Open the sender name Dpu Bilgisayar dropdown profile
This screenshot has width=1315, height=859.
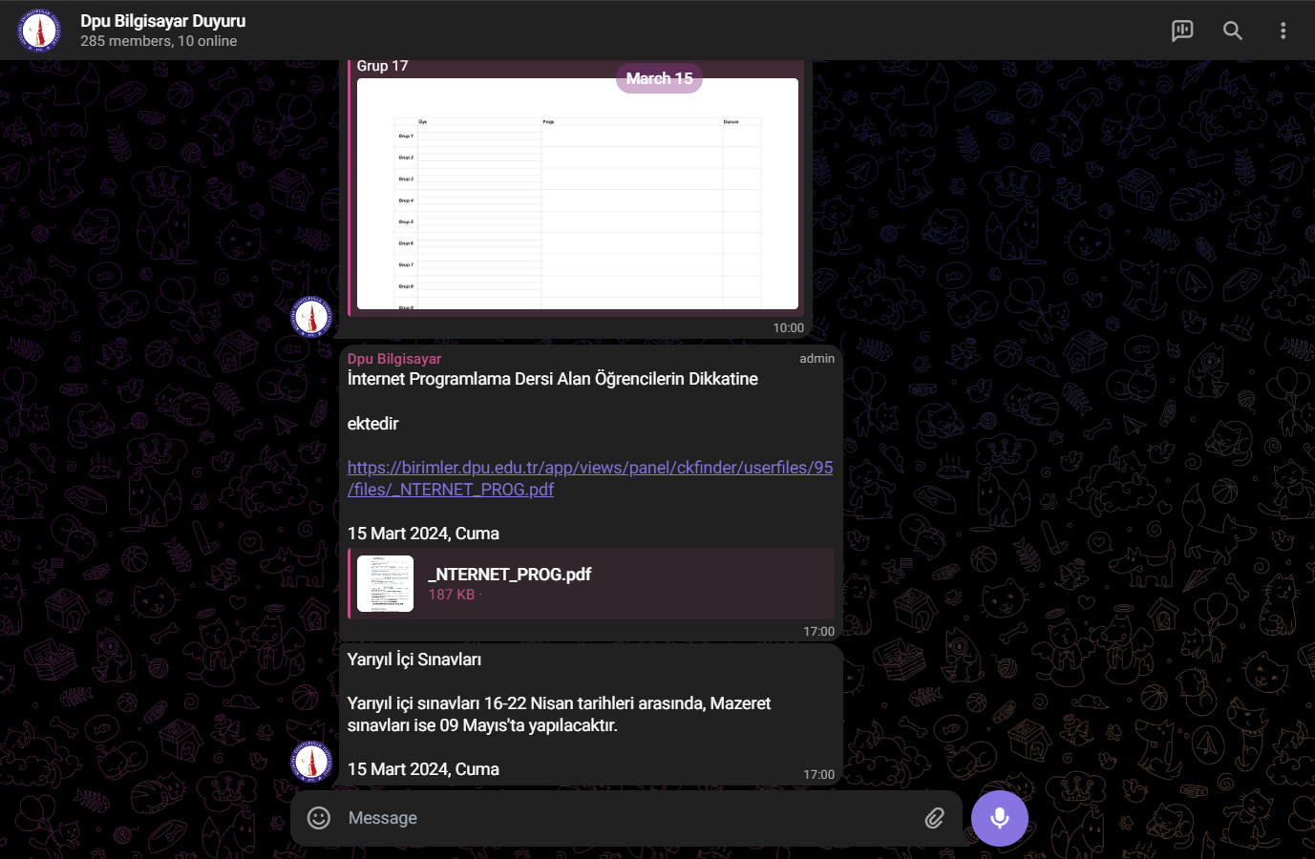click(x=393, y=358)
